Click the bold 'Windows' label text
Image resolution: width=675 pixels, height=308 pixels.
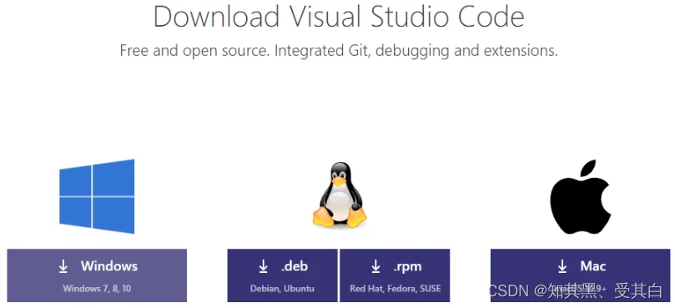point(109,266)
